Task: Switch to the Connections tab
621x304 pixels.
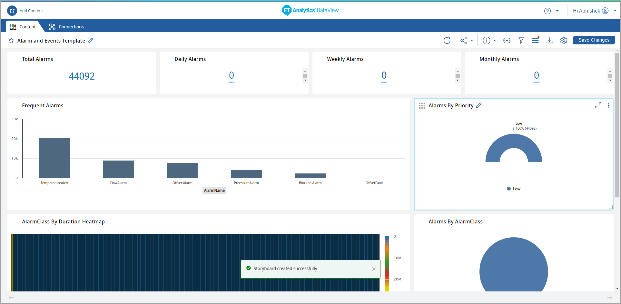Action: click(x=66, y=27)
